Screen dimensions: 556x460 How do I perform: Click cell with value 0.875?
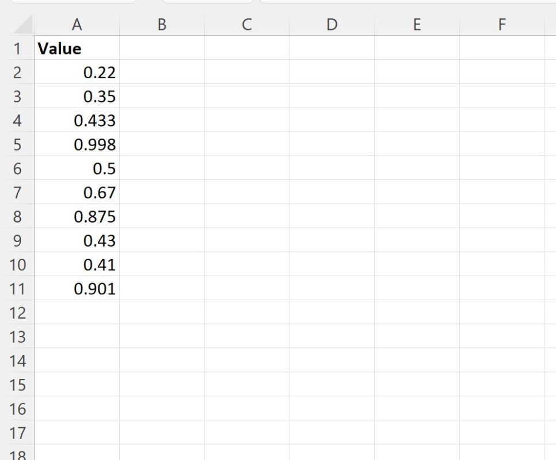click(77, 217)
